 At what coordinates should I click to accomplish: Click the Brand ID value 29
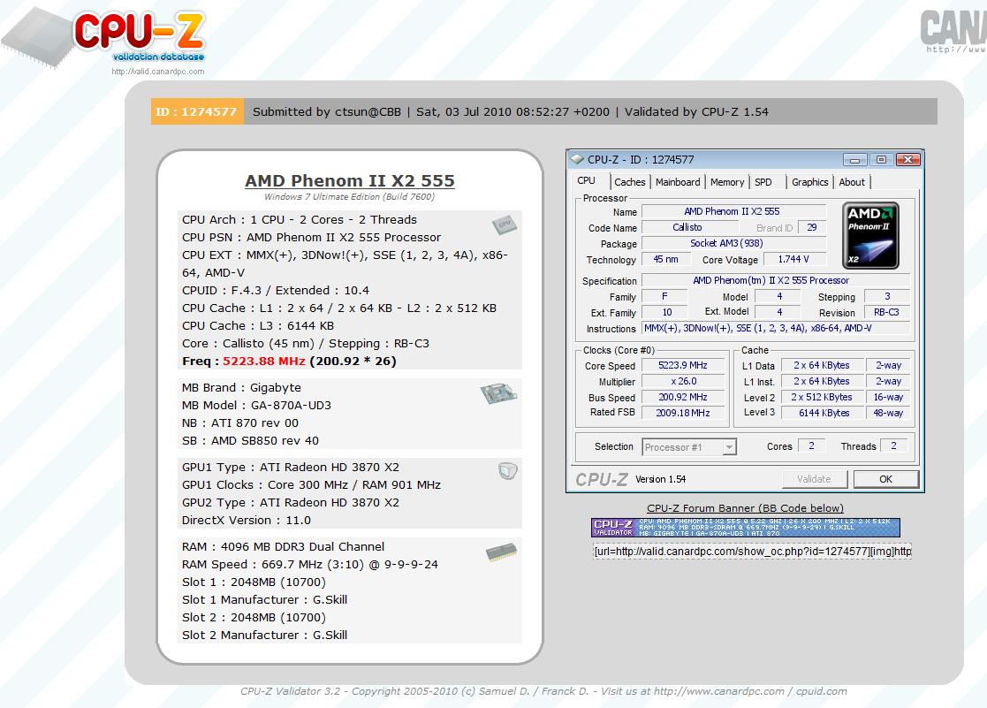tap(812, 227)
